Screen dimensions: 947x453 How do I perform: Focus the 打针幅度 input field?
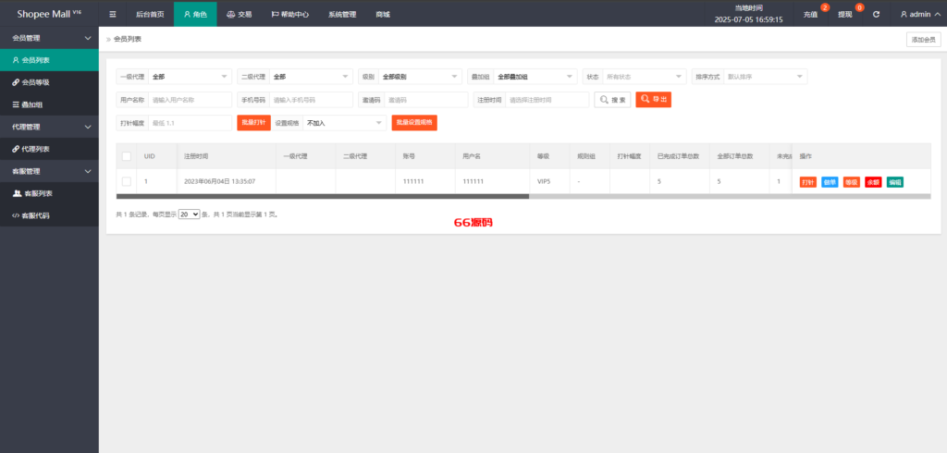(x=191, y=123)
